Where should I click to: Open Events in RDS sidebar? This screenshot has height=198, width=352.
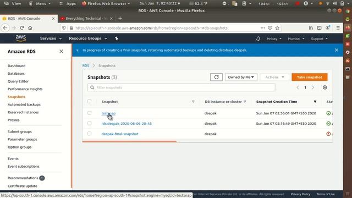[13, 158]
